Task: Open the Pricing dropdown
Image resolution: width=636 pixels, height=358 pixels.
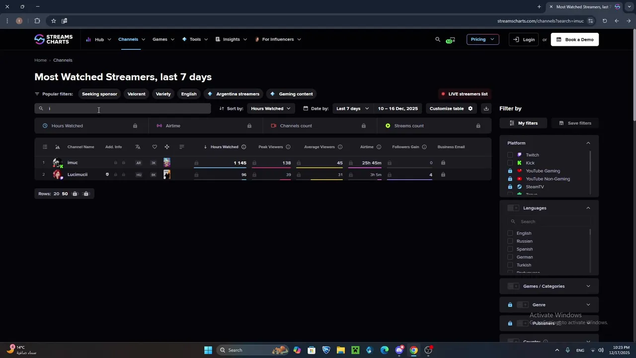Action: coord(482,39)
